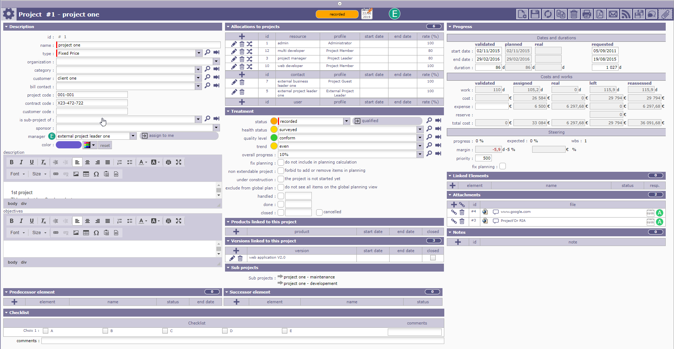Click the copy project toolbar icon

561,14
